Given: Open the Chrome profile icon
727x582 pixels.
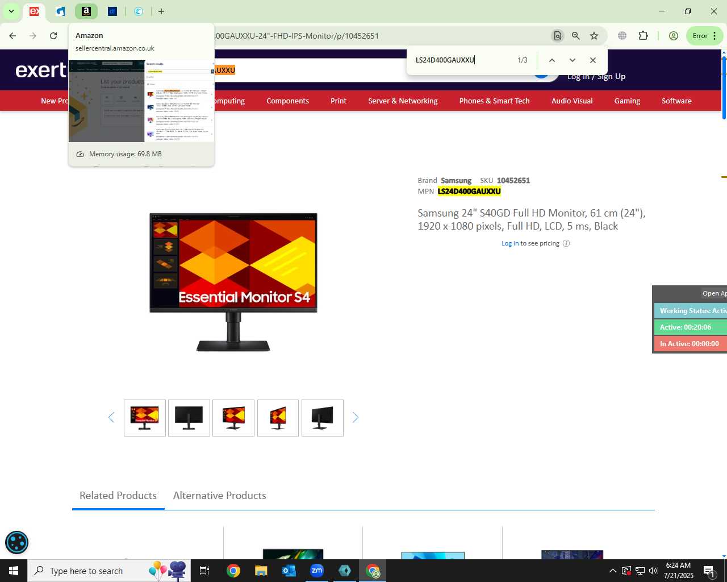Looking at the screenshot, I should point(674,36).
